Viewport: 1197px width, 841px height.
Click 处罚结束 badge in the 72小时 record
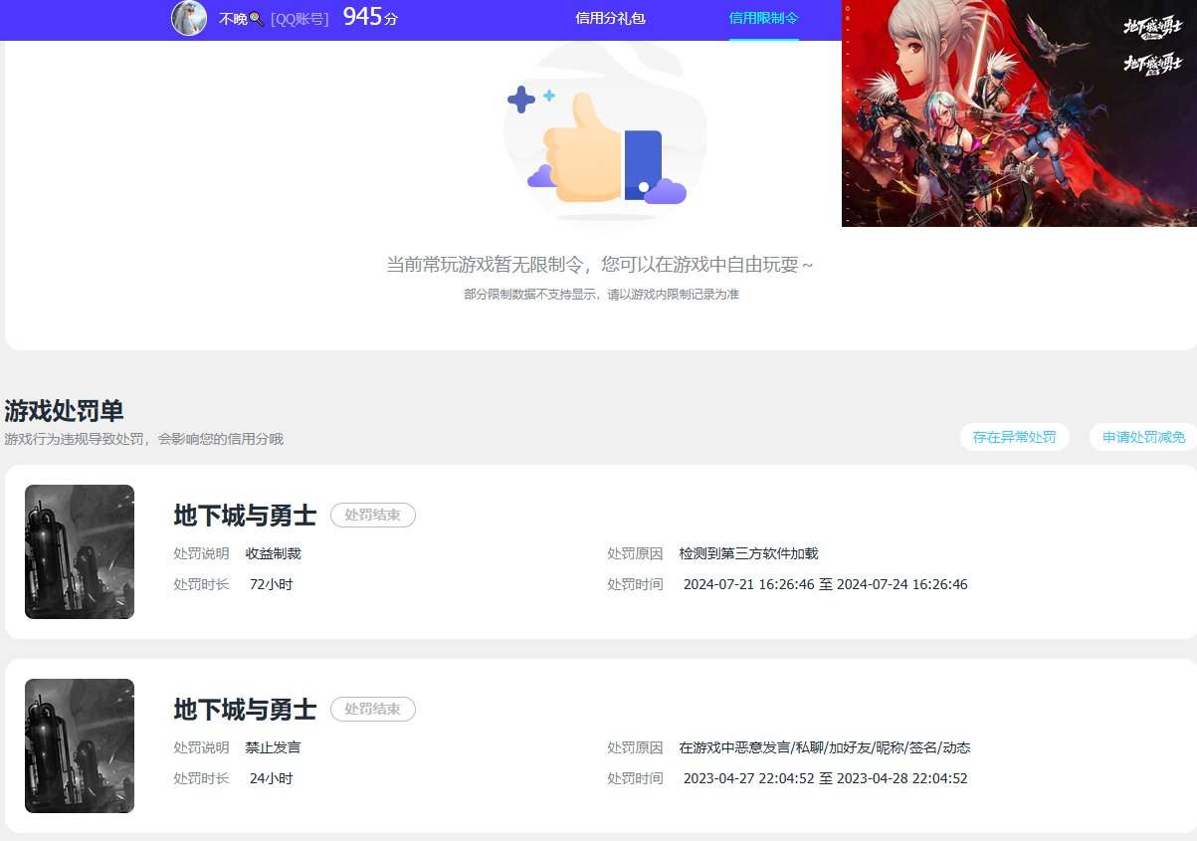[373, 516]
